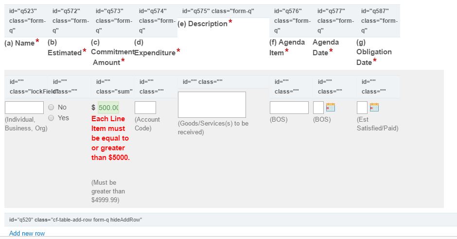
Task: Open the Agenda Date calendar picker
Action: coord(331,107)
